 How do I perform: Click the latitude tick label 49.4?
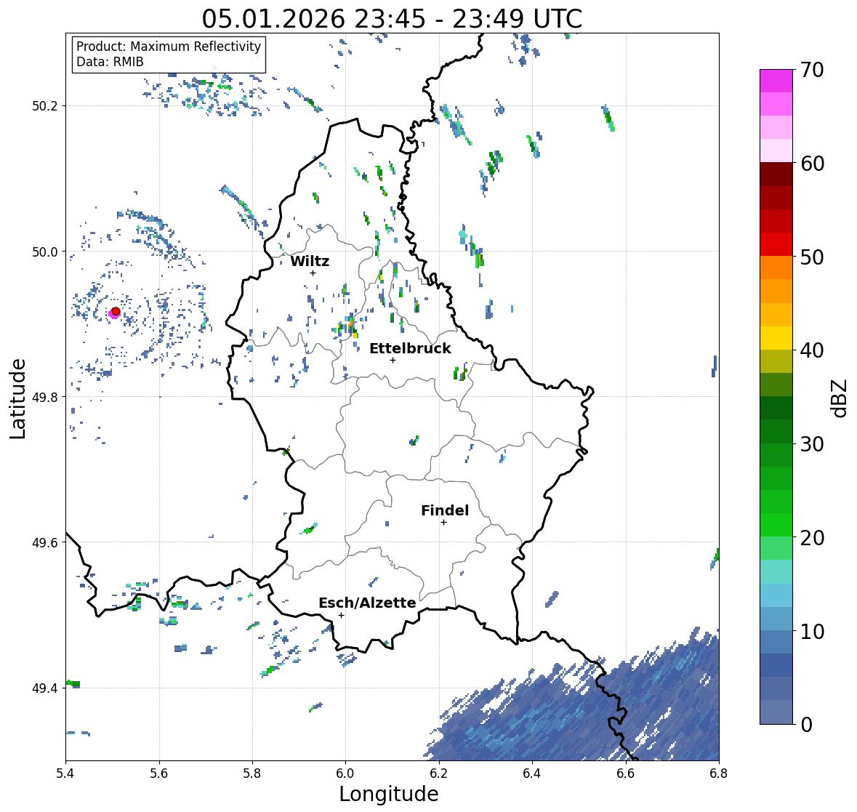pos(44,688)
